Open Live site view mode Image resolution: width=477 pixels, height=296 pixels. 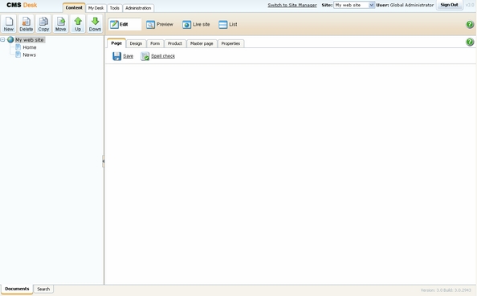196,24
